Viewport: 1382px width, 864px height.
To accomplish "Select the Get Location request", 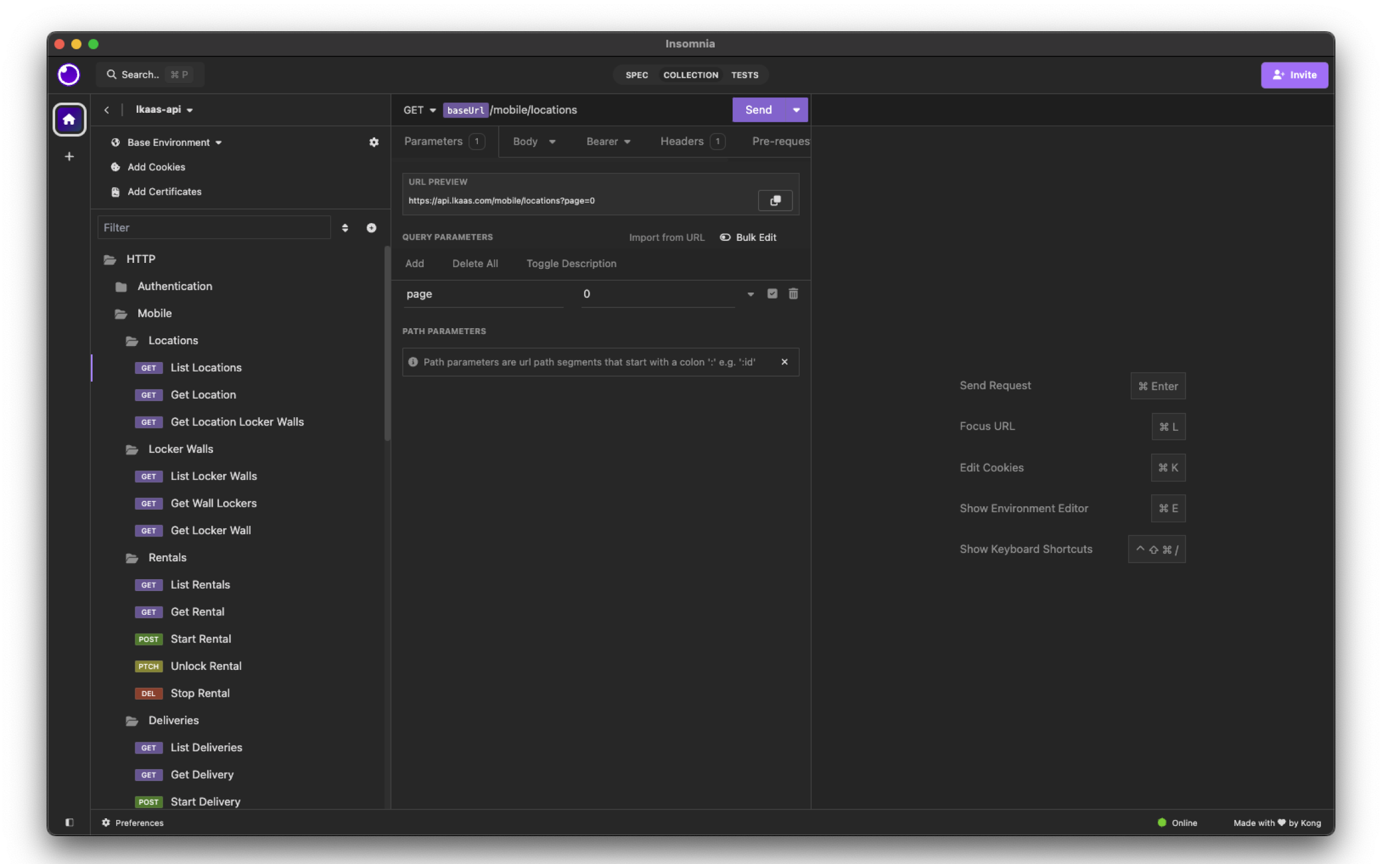I will click(239, 395).
